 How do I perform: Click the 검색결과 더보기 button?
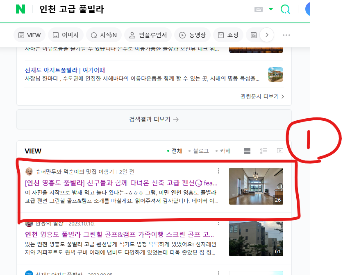[154, 119]
